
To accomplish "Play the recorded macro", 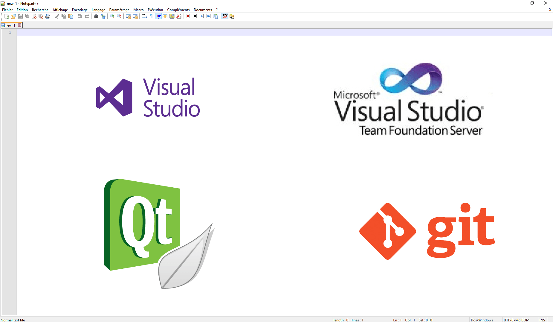I will [202, 16].
